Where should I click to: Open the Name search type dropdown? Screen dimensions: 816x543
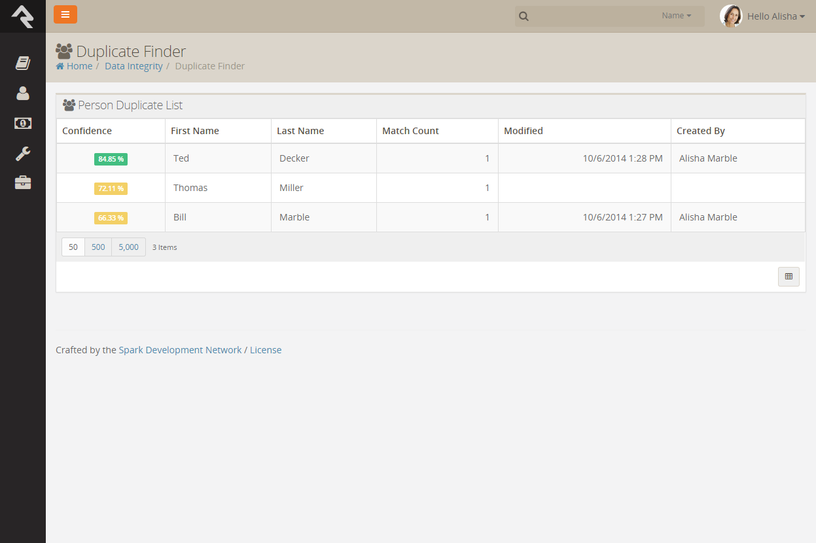(676, 16)
